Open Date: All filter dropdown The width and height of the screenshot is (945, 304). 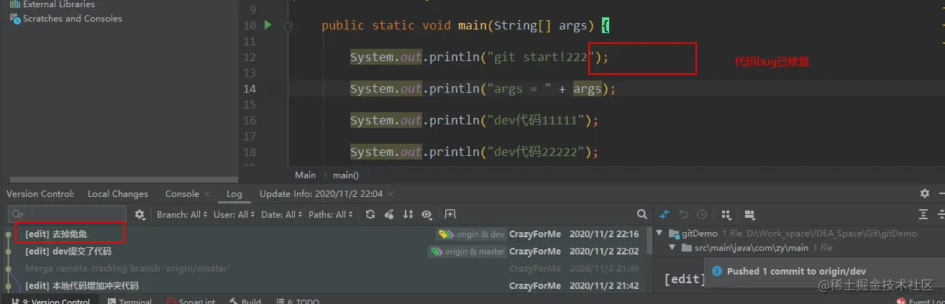point(282,214)
